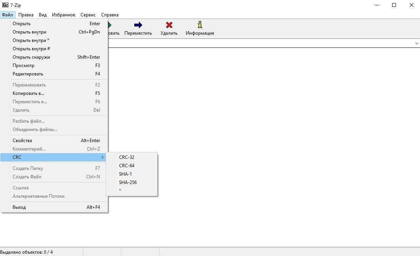
Task: Choose Открыть внутри with Ctrl+PgDn shortcut
Action: pos(54,32)
